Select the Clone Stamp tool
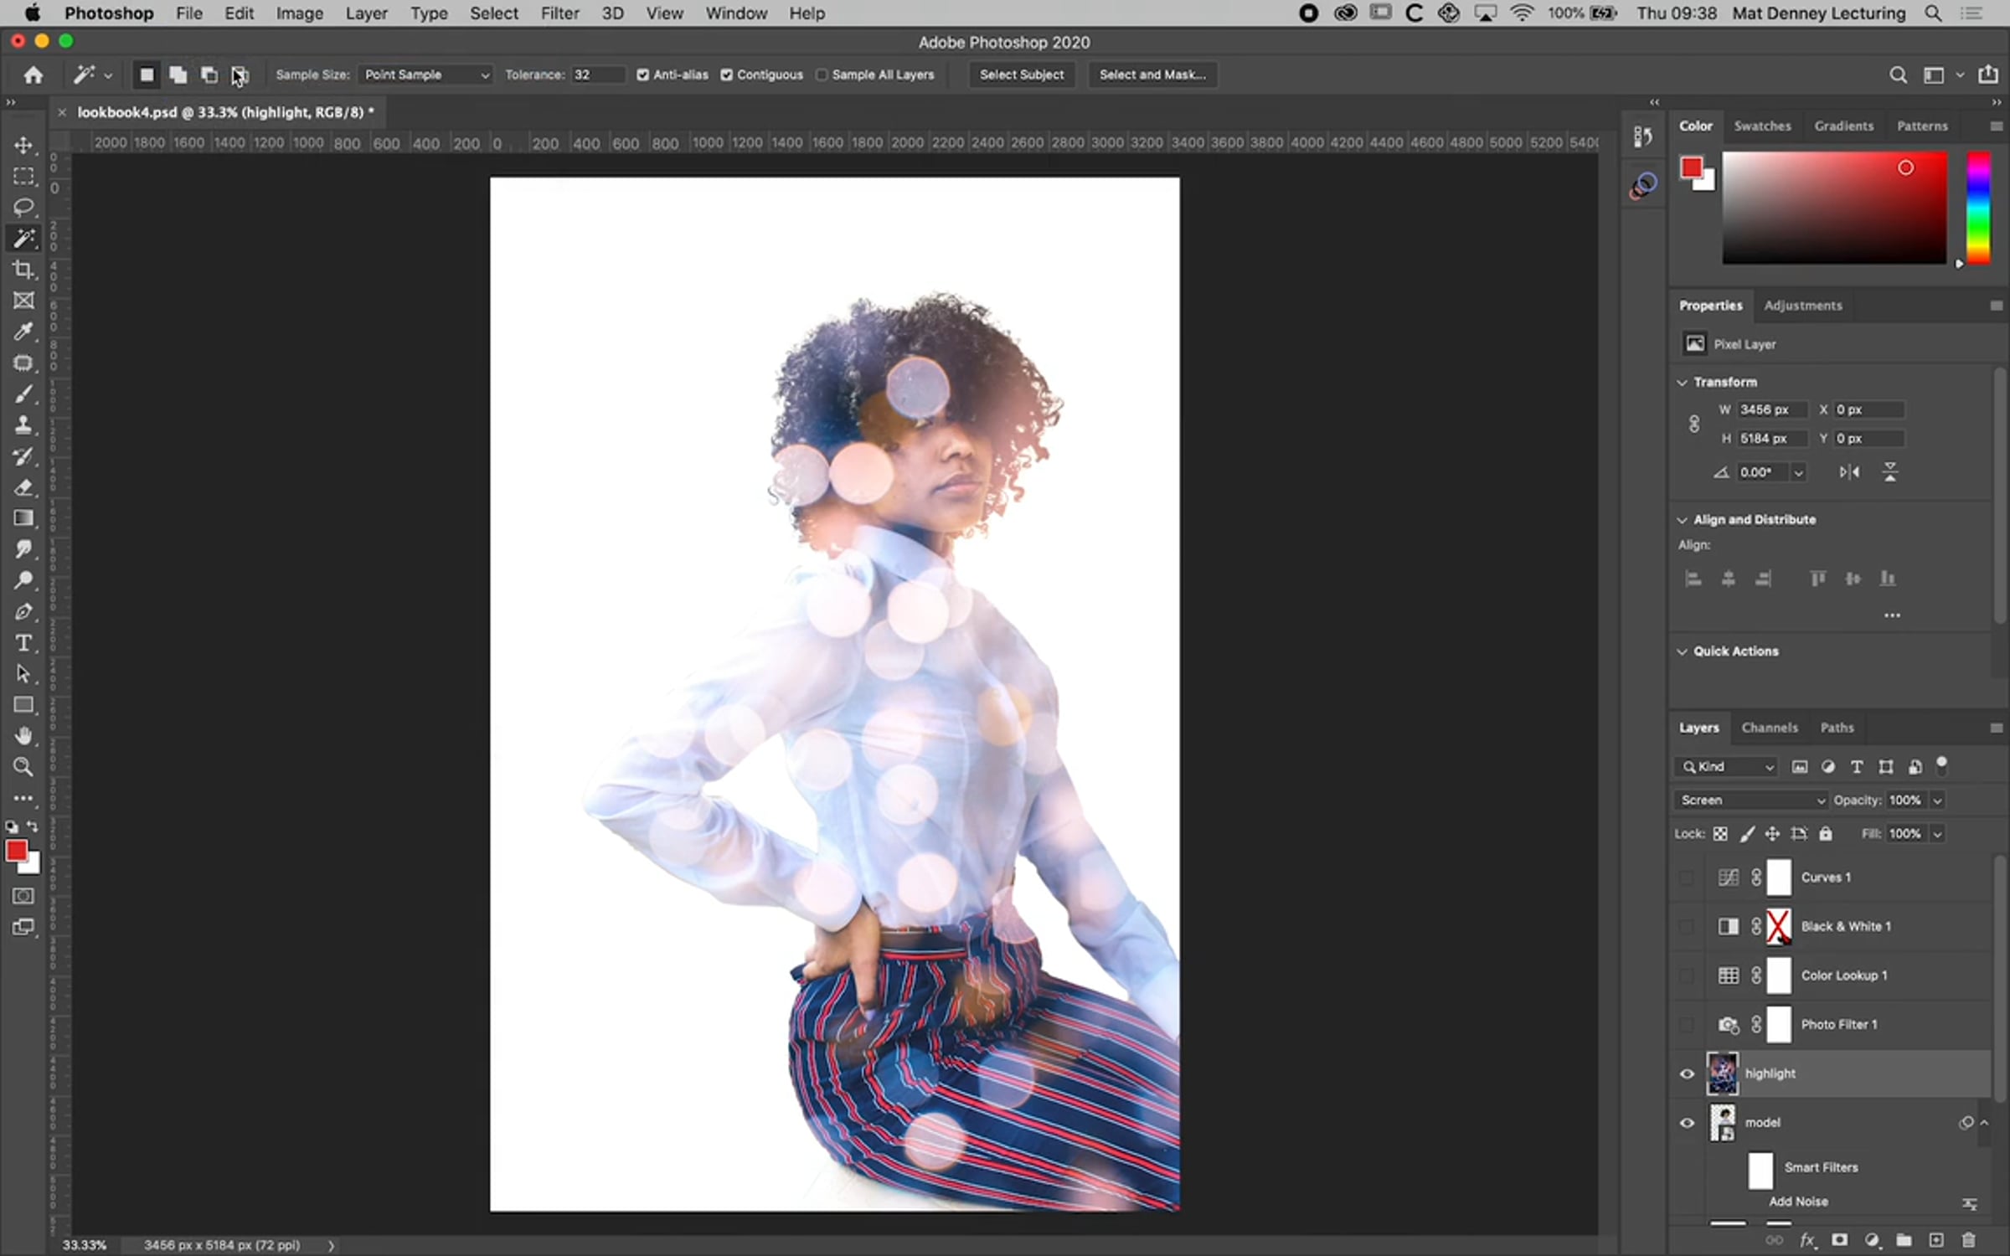2010x1256 pixels. (23, 425)
